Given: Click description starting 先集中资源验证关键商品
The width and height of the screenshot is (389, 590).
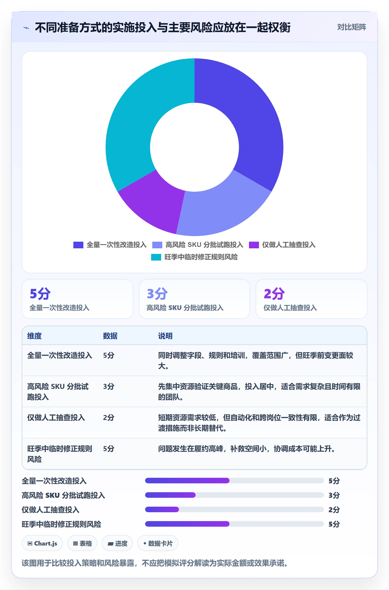Looking at the screenshot, I should point(259,392).
